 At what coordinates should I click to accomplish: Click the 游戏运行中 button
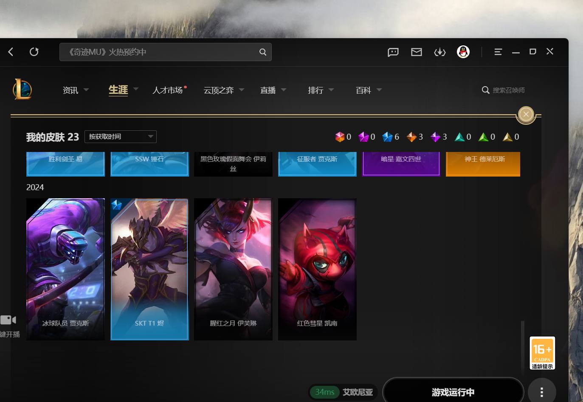tap(453, 392)
